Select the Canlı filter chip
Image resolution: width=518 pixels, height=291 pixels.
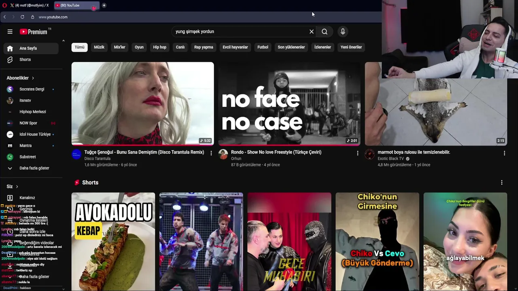pyautogui.click(x=180, y=47)
